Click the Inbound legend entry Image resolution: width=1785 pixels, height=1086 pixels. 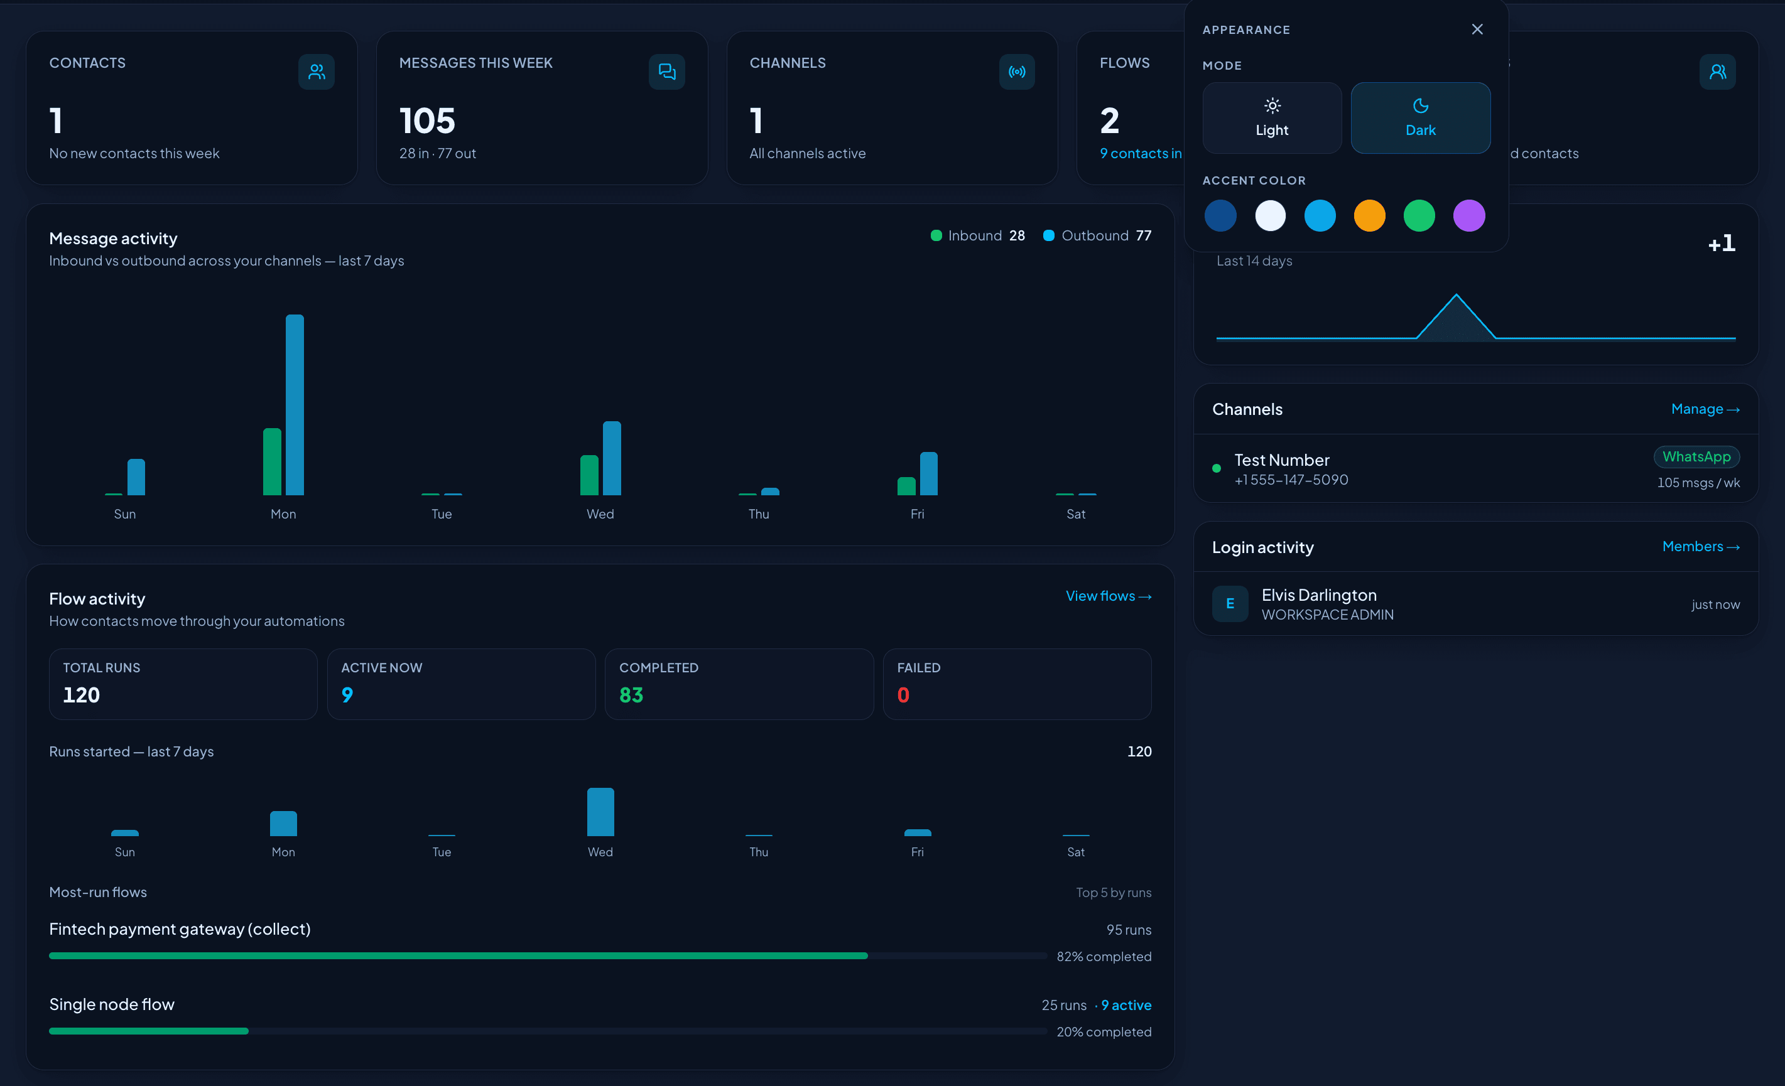point(977,235)
